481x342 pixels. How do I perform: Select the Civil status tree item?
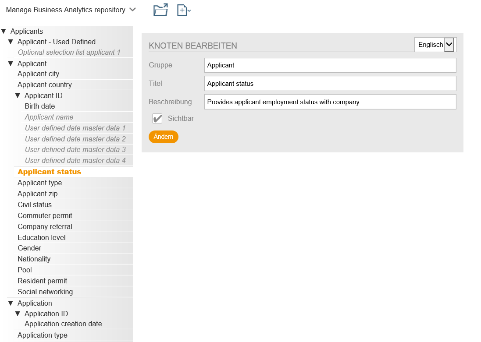coord(35,205)
